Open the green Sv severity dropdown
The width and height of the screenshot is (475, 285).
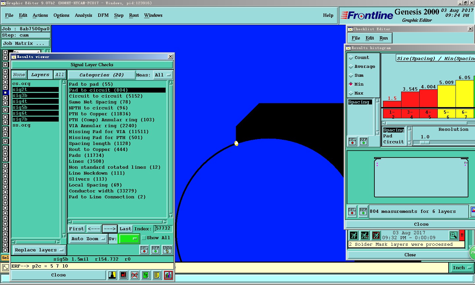pyautogui.click(x=129, y=239)
